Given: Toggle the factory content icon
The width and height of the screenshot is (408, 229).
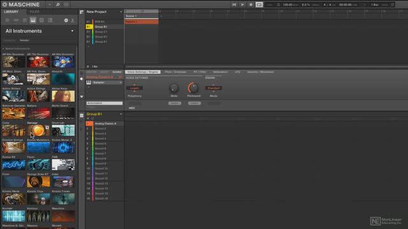Looking at the screenshot, I should pyautogui.click(x=66, y=20).
